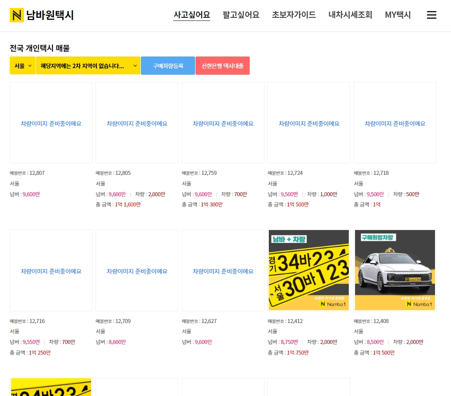Open image placeholder for listing 12,709
451x396 pixels.
pyautogui.click(x=137, y=271)
